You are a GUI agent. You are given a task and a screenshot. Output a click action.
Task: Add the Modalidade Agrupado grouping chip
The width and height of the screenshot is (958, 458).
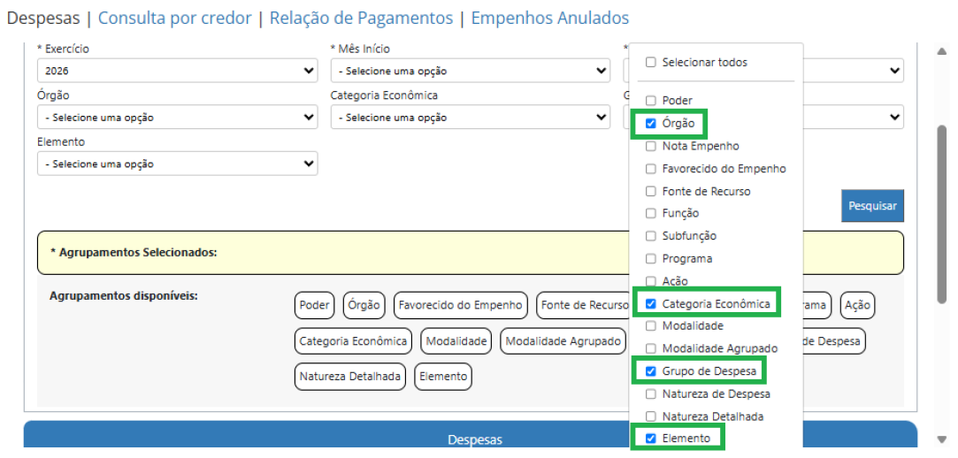[563, 340]
